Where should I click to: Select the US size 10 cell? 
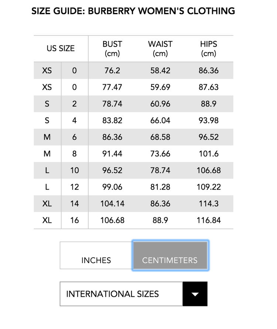tap(75, 170)
